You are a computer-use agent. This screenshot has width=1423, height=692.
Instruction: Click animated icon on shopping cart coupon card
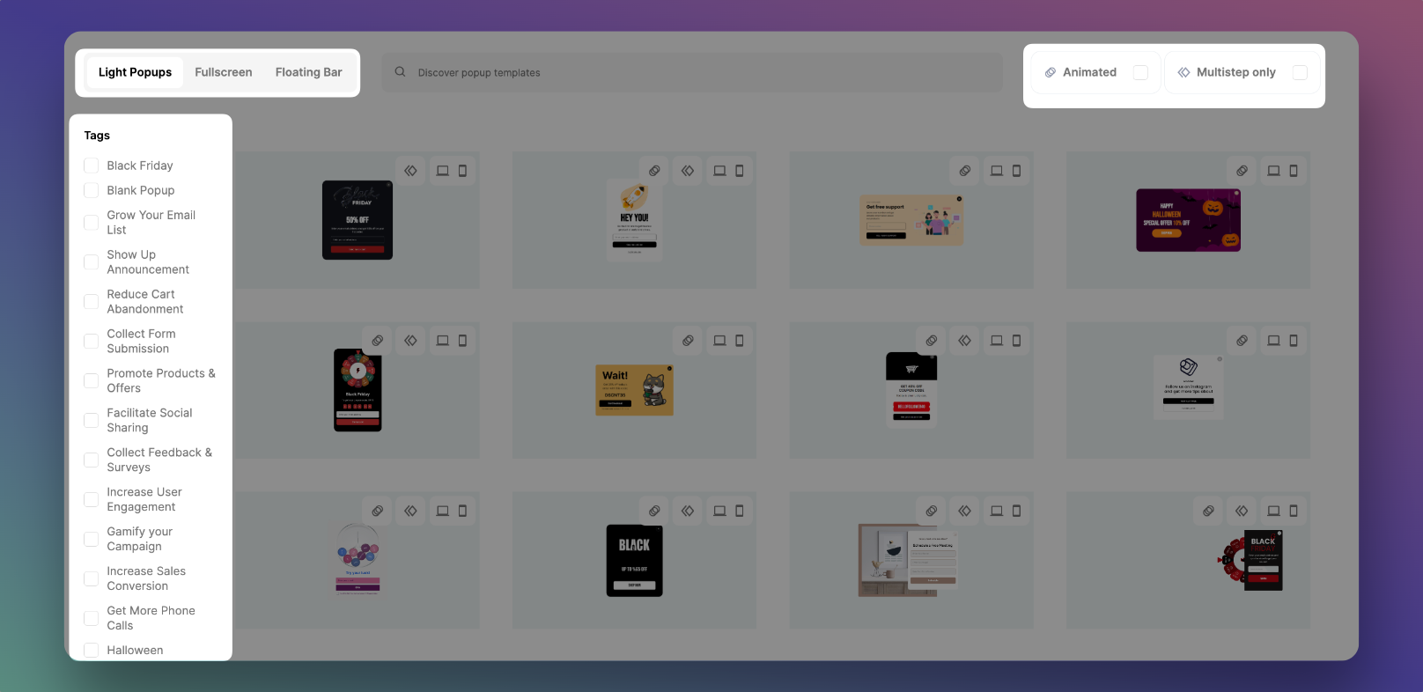pyautogui.click(x=932, y=341)
